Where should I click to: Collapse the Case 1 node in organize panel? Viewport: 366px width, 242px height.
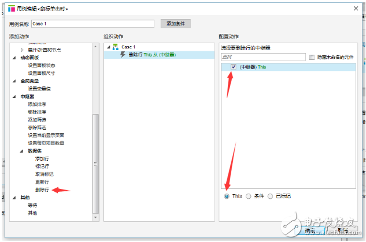pyautogui.click(x=108, y=47)
